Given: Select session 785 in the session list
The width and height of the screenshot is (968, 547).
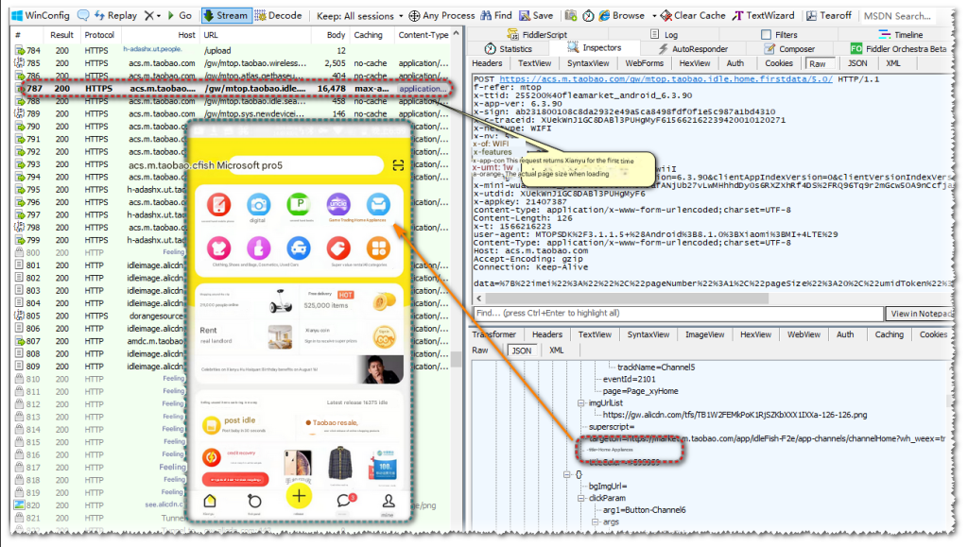Looking at the screenshot, I should pyautogui.click(x=233, y=63).
